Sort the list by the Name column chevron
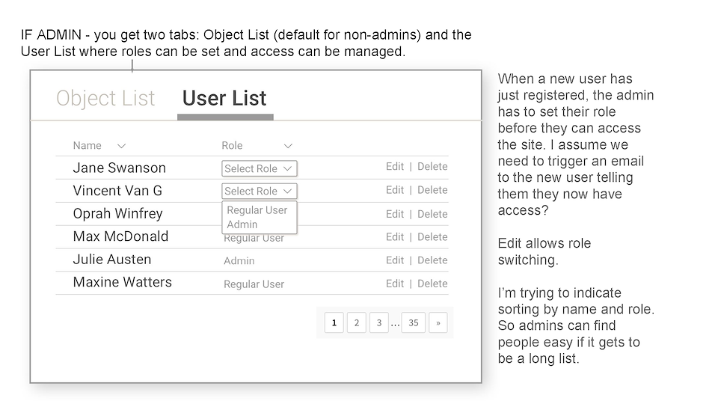718x404 pixels. pyautogui.click(x=122, y=146)
